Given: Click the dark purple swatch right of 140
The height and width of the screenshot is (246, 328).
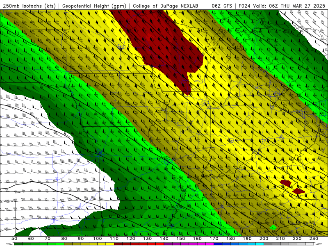Looking at the screenshot, I should click(168, 244).
